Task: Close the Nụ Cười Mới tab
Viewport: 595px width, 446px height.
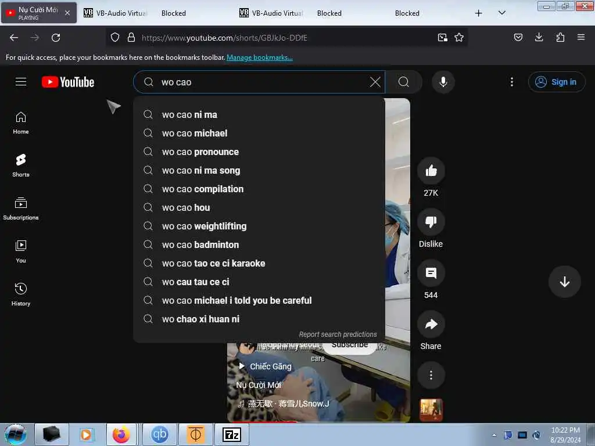Action: coord(67,13)
